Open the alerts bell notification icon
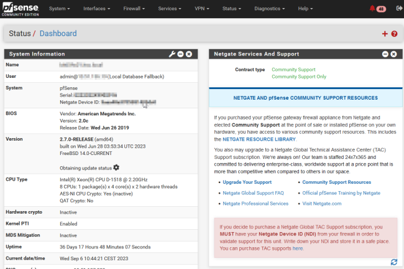Viewport: 404px width, 269px height. point(372,9)
